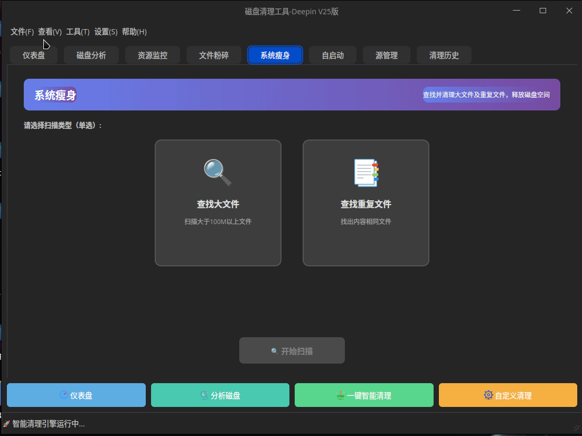The width and height of the screenshot is (582, 436).
Task: Open the 设置(S) menu
Action: point(106,32)
